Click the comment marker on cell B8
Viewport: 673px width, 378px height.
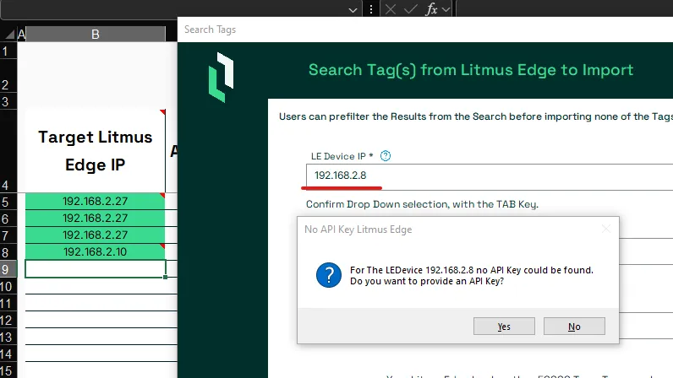162,246
